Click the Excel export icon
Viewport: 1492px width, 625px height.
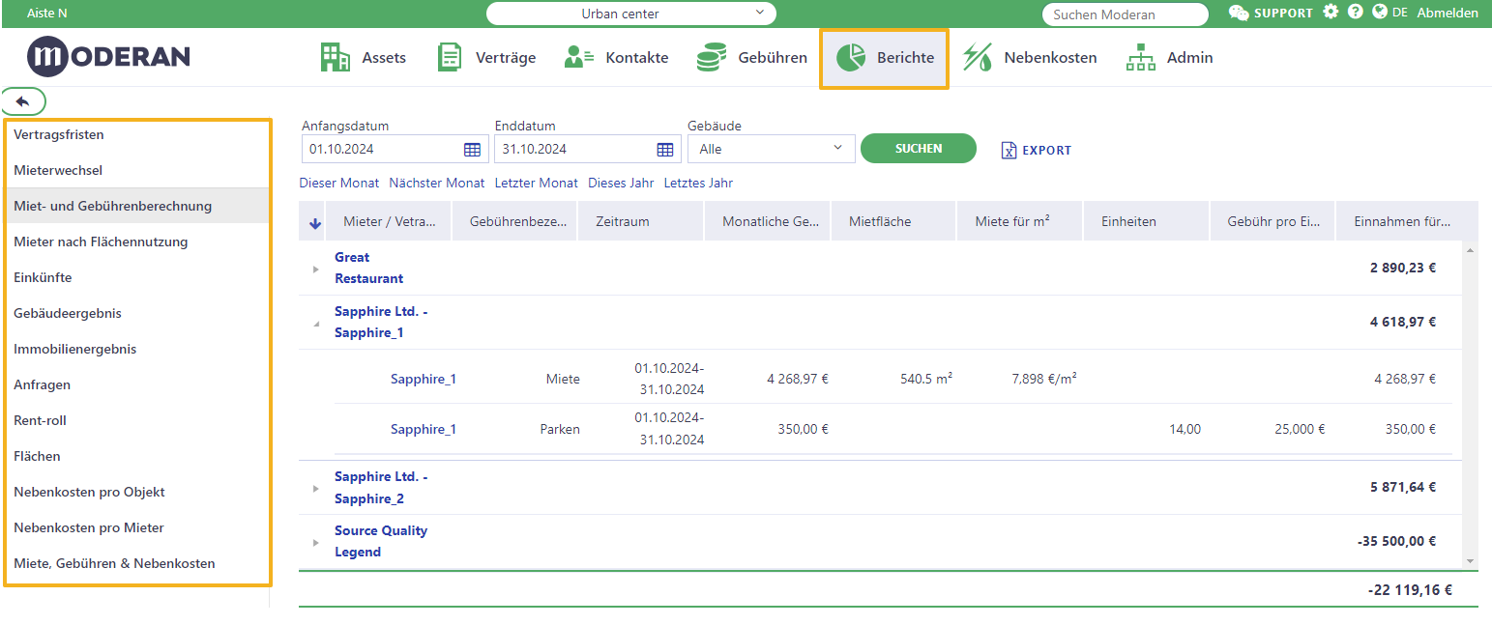point(1009,150)
